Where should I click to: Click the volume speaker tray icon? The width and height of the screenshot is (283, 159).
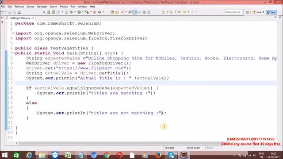pyautogui.click(x=255, y=155)
